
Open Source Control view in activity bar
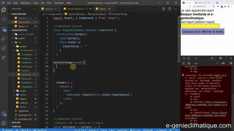(4, 29)
